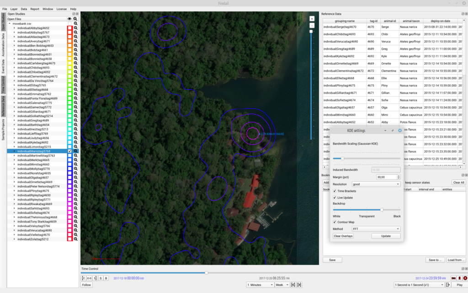Click the zoom column header icon in Open Files
This screenshot has width=468, height=293.
pyautogui.click(x=75, y=19)
